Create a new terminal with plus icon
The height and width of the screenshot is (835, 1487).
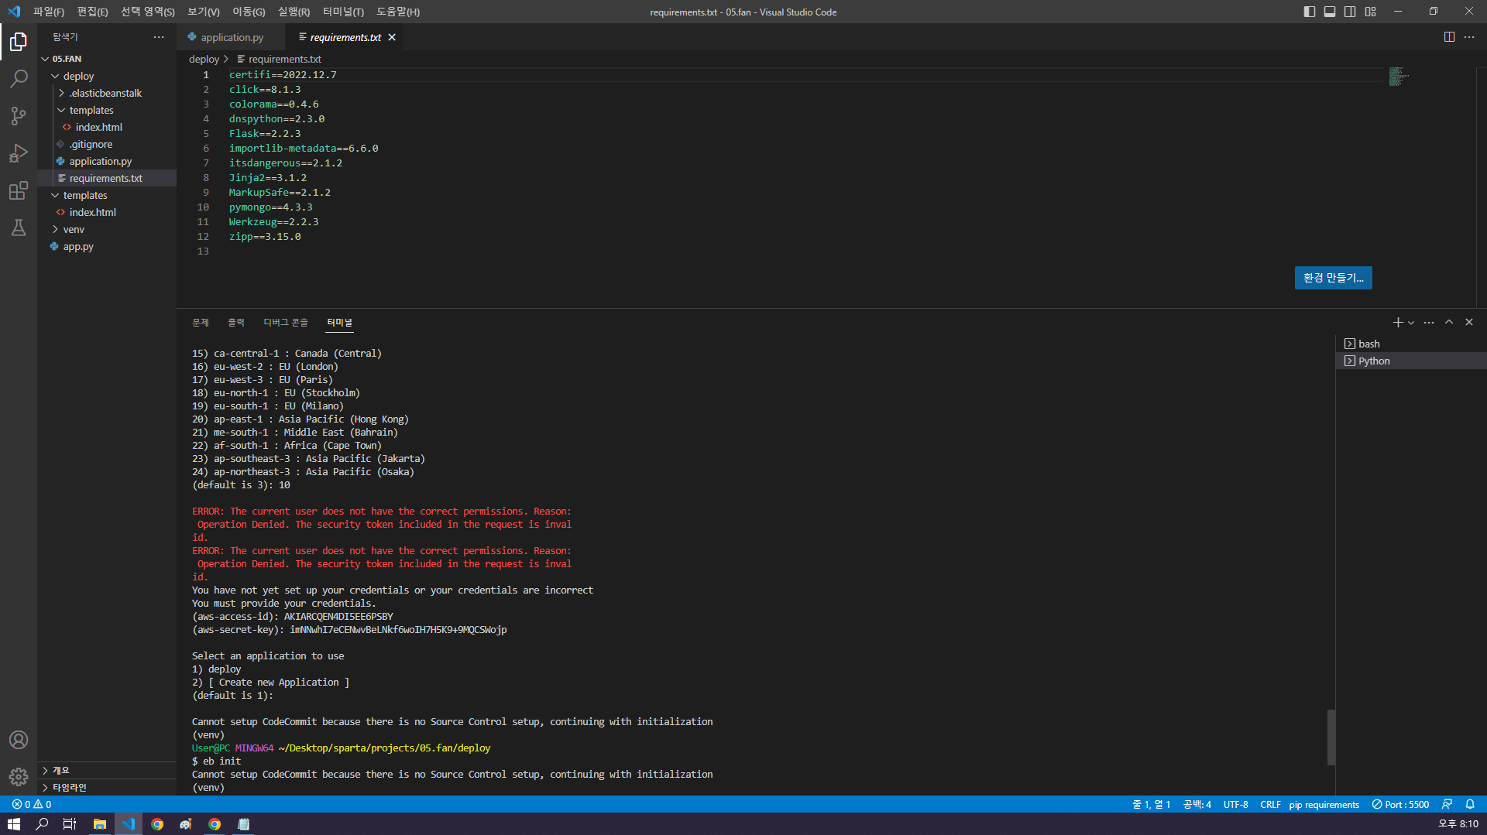tap(1398, 322)
